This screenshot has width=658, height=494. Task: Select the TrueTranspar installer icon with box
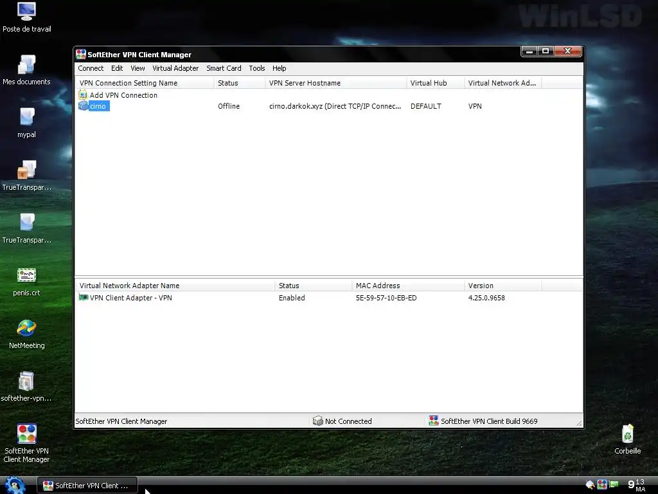(26, 170)
